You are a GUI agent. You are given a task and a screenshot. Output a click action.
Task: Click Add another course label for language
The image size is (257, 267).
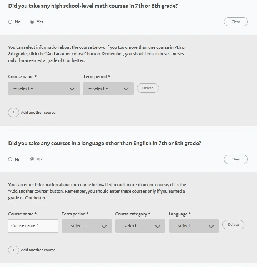pyautogui.click(x=38, y=250)
